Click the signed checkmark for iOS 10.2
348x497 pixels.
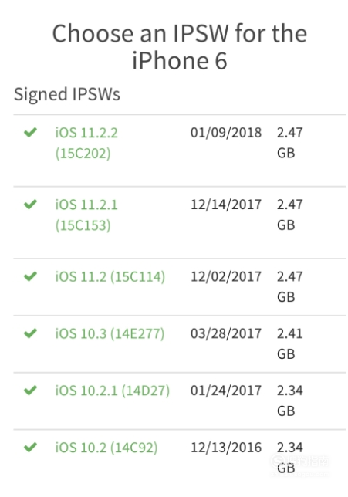coord(30,447)
